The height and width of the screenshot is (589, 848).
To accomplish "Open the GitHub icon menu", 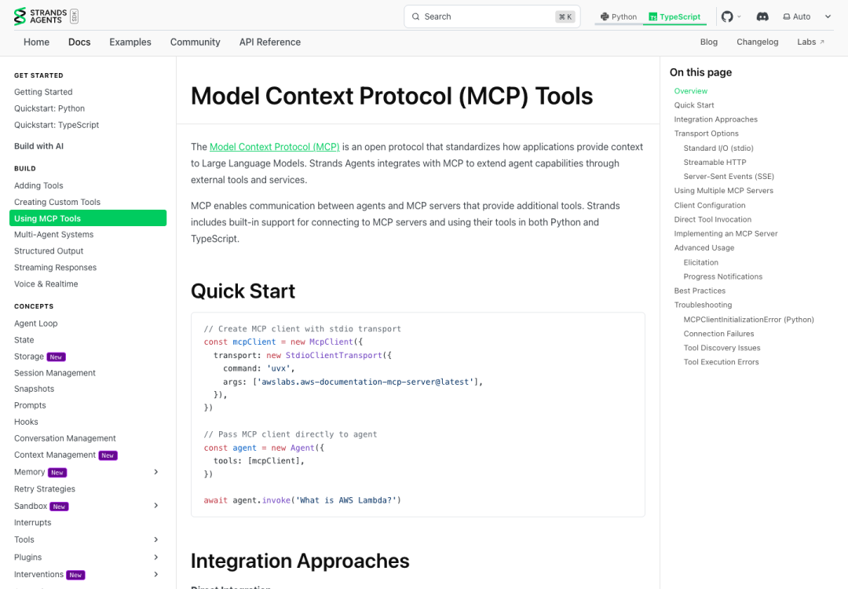I will (731, 16).
